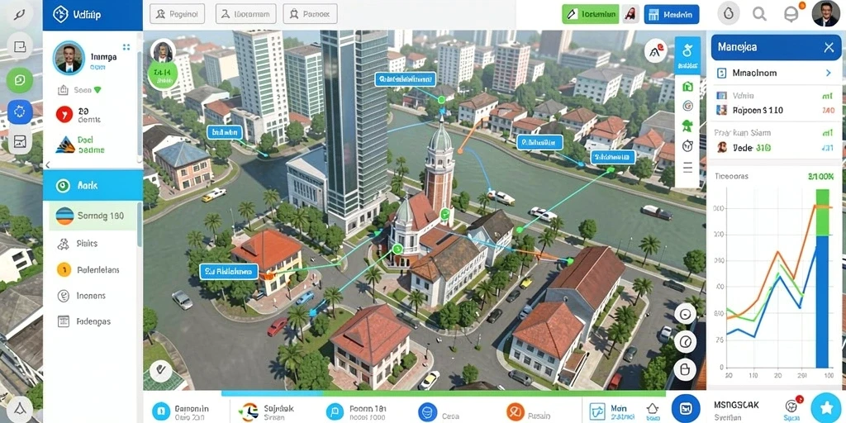Click the red figure icon in top bar
Image resolution: width=846 pixels, height=423 pixels.
click(x=629, y=15)
